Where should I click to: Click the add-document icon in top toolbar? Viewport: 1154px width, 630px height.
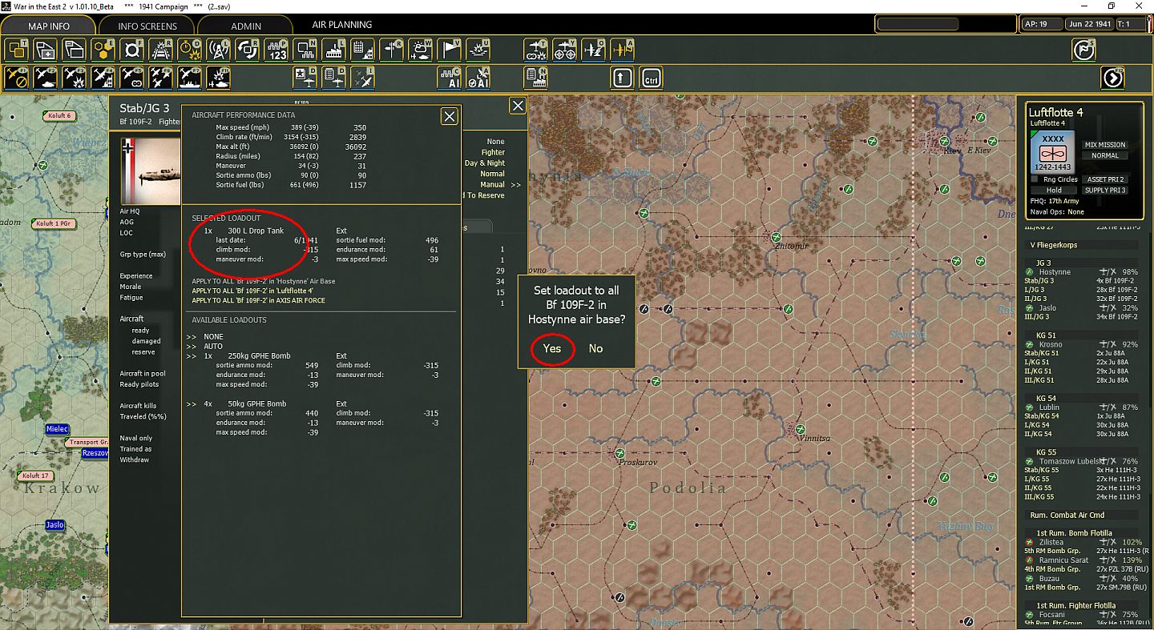[46, 50]
